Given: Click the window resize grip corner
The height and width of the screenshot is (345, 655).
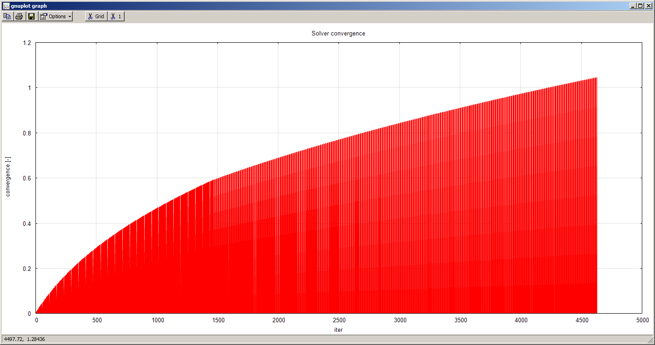Looking at the screenshot, I should click(651, 340).
